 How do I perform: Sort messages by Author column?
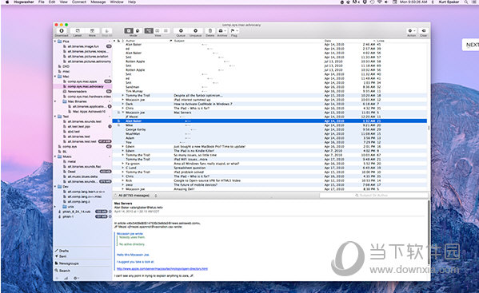(x=130, y=41)
